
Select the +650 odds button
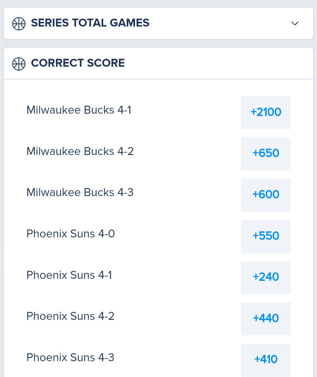[266, 154]
